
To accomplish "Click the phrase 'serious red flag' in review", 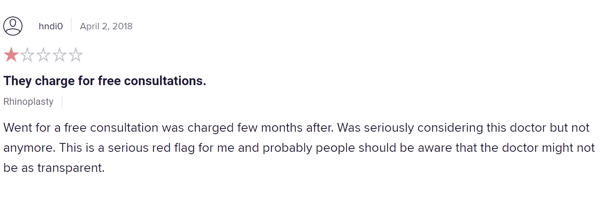I will click(136, 148).
